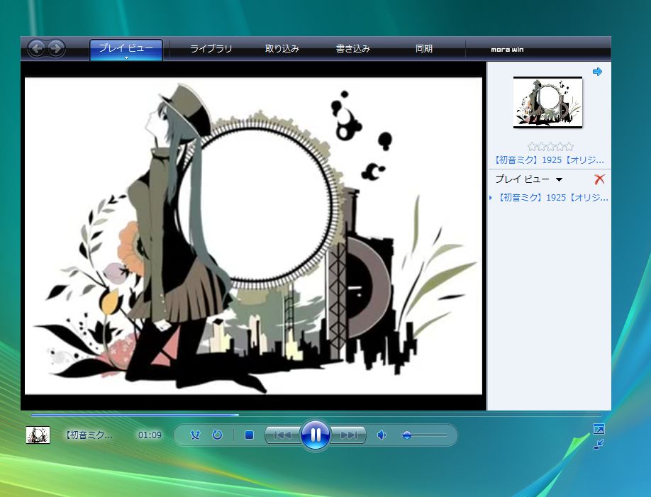Go to the 同期 tab
651x497 pixels.
tap(424, 49)
